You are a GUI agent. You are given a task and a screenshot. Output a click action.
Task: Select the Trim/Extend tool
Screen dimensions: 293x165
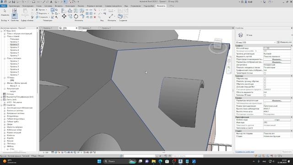coord(82,16)
